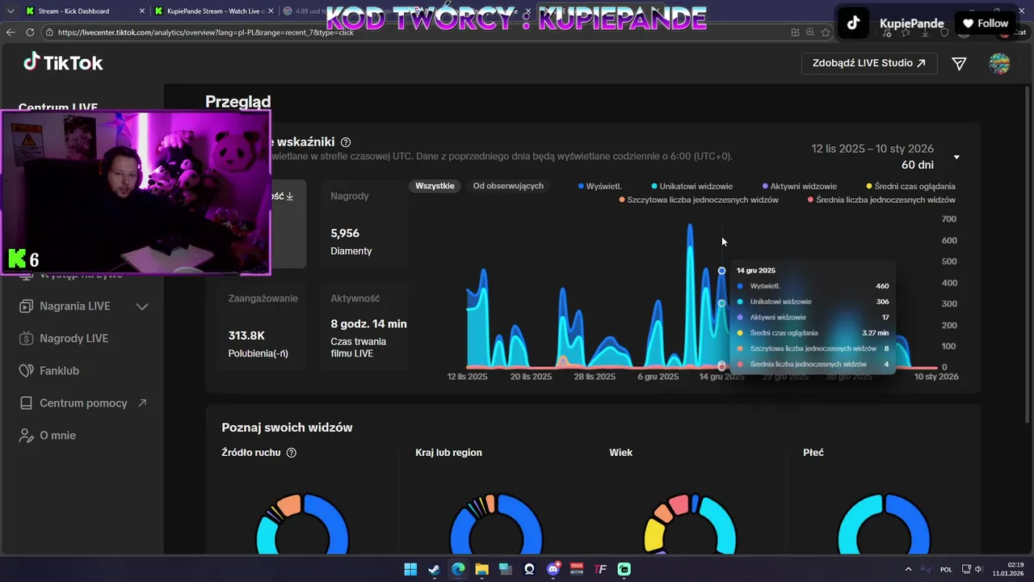Open Discord from the taskbar
Image resolution: width=1034 pixels, height=582 pixels.
pyautogui.click(x=553, y=569)
